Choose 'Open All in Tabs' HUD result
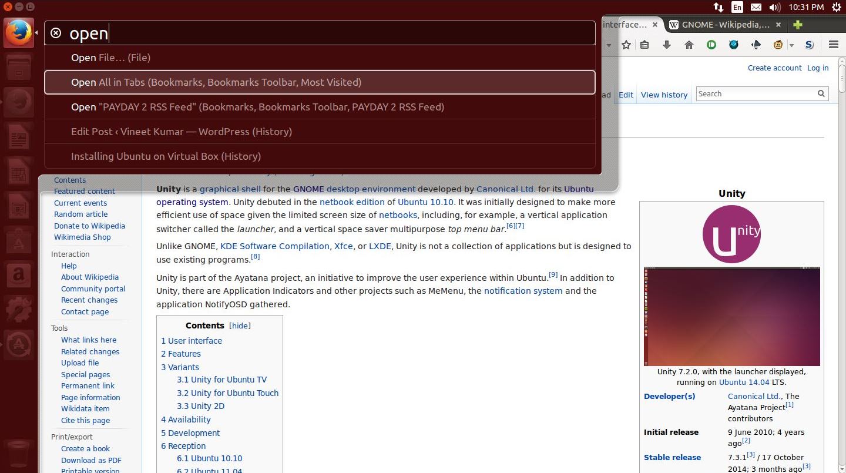This screenshot has width=846, height=473. coord(320,82)
